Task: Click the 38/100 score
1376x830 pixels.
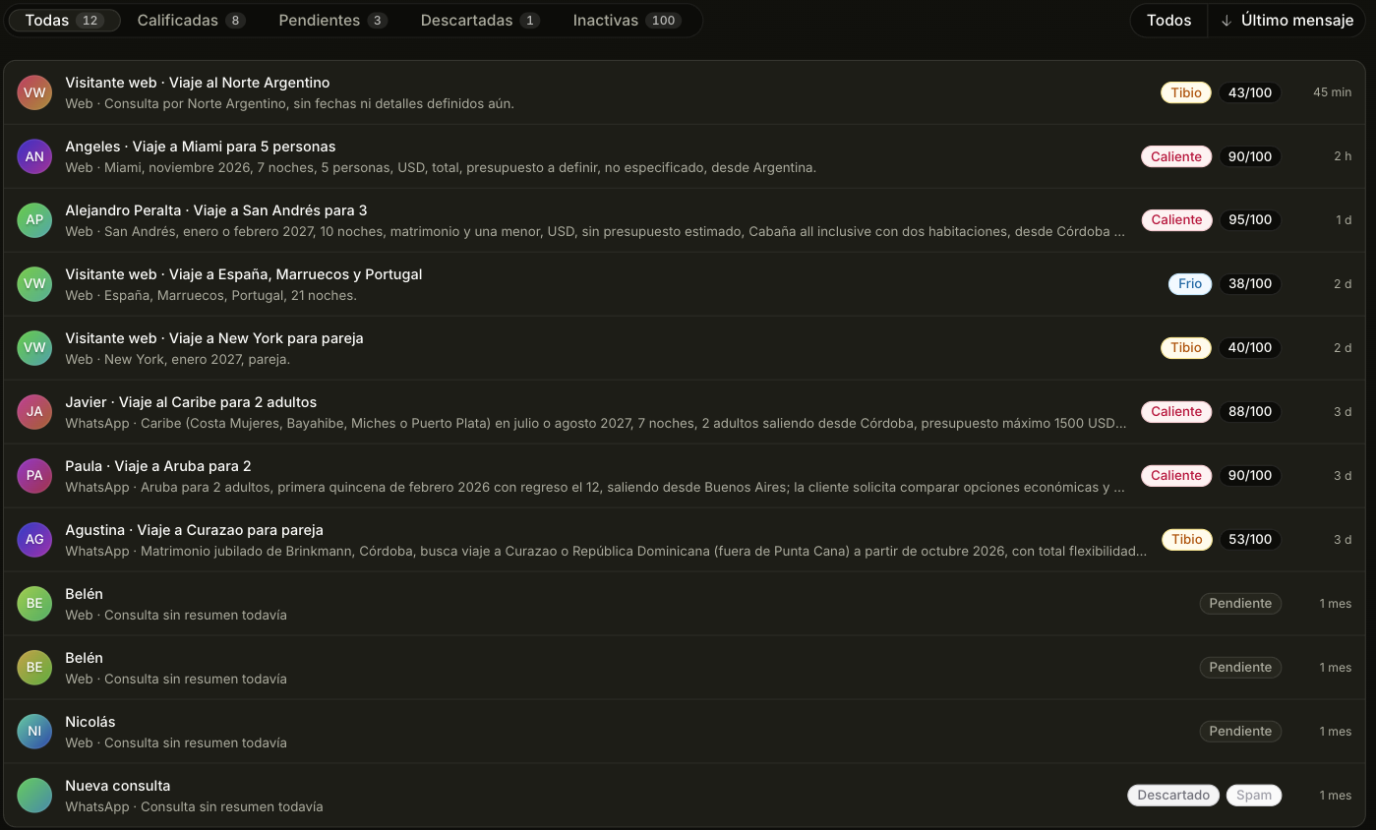Action: (1250, 284)
